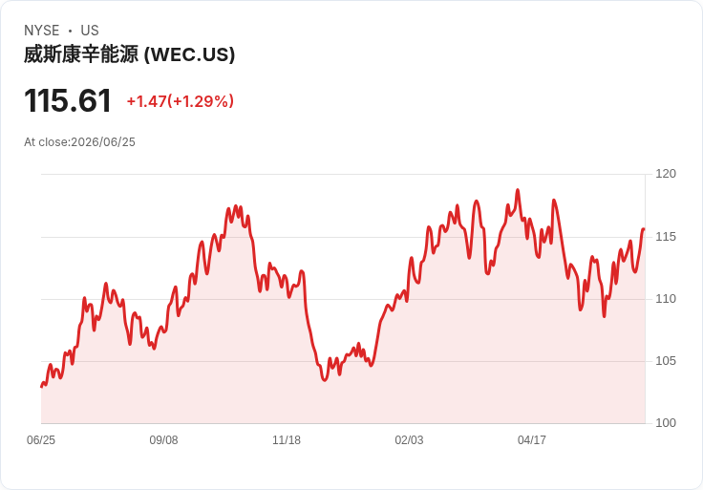The width and height of the screenshot is (703, 490).
Task: Click the 115 y-axis price label
Action: click(x=666, y=237)
